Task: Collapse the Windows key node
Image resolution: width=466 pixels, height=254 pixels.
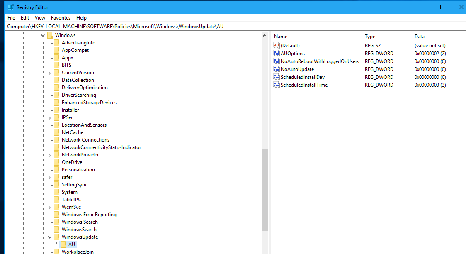Action: 43,35
